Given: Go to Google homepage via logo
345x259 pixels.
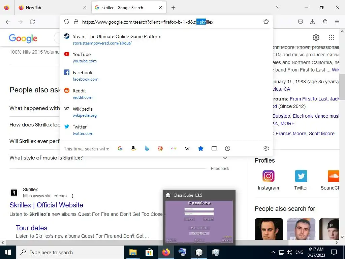Looking at the screenshot, I should pos(23,38).
